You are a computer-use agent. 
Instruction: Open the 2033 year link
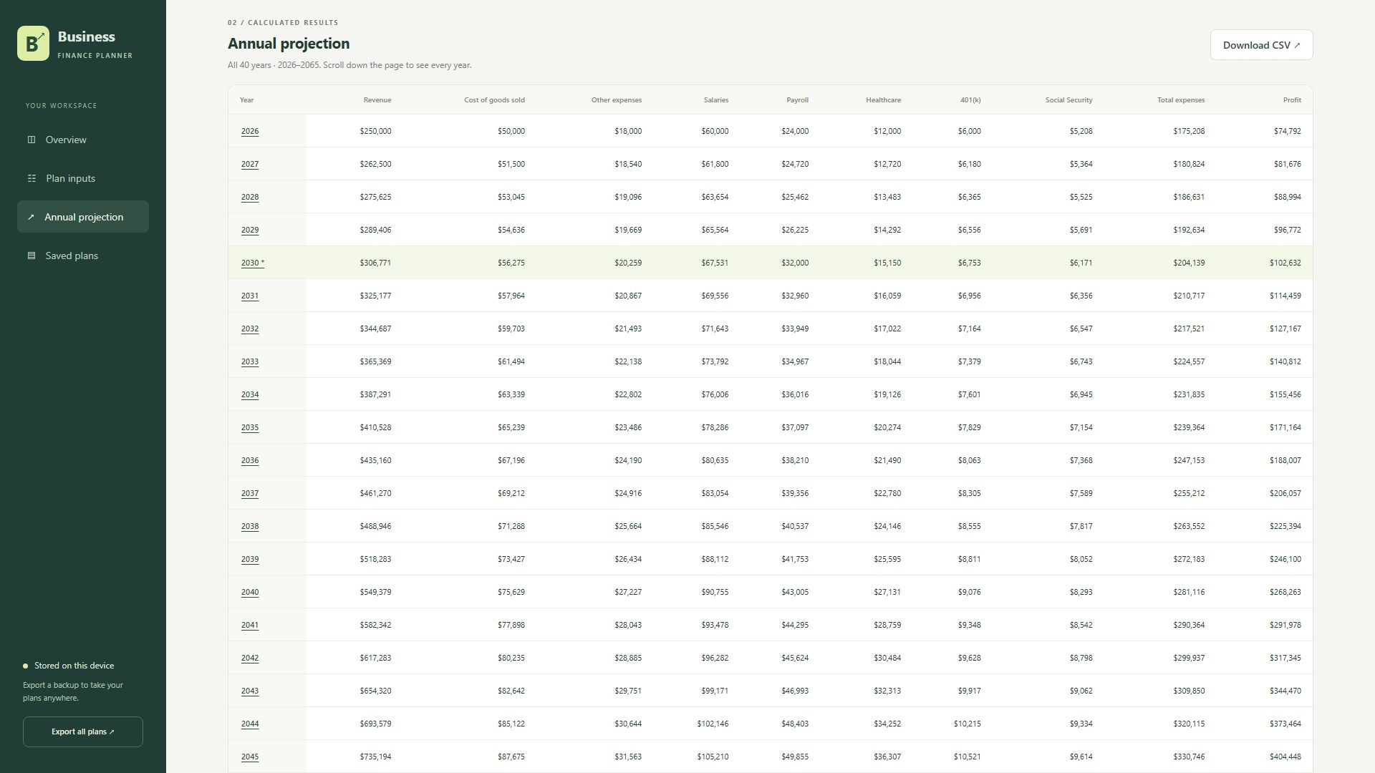click(250, 361)
